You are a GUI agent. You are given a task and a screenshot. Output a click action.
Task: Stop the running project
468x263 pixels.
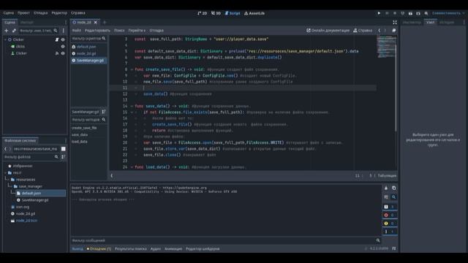[x=395, y=13]
